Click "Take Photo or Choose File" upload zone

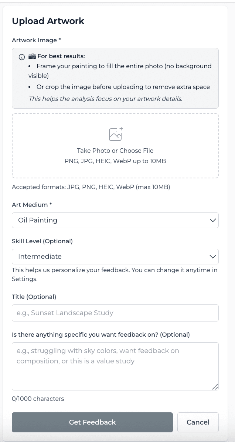(x=115, y=151)
